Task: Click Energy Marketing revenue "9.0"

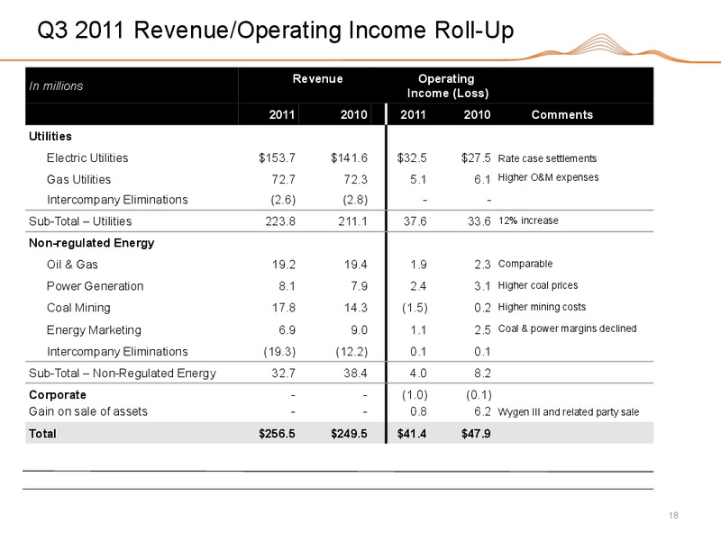Action: point(359,330)
